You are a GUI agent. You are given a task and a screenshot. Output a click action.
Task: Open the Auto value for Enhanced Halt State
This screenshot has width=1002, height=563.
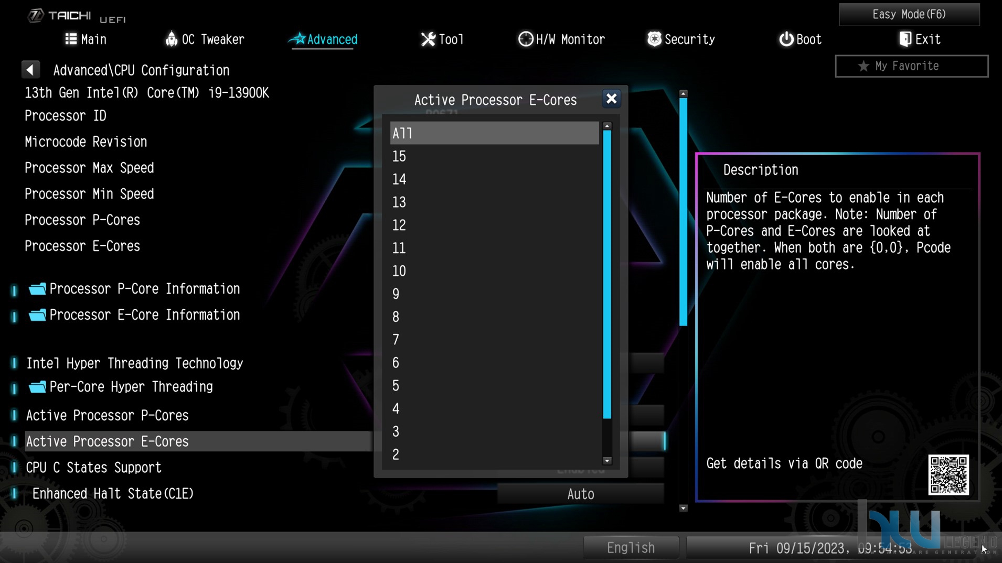tap(580, 494)
